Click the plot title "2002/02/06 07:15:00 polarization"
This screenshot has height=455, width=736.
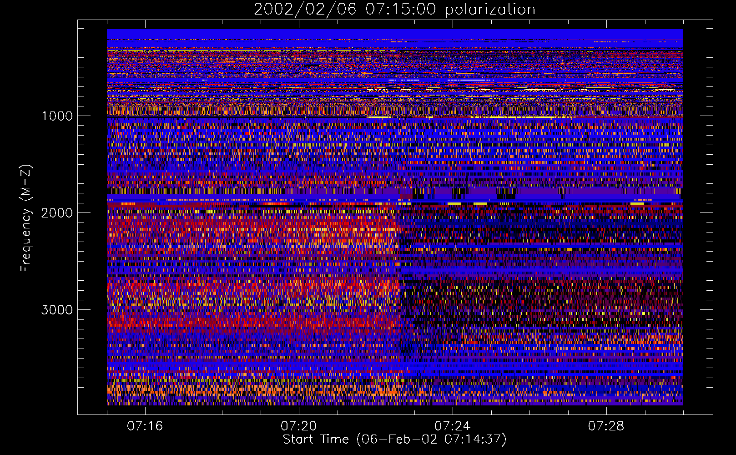pos(394,10)
